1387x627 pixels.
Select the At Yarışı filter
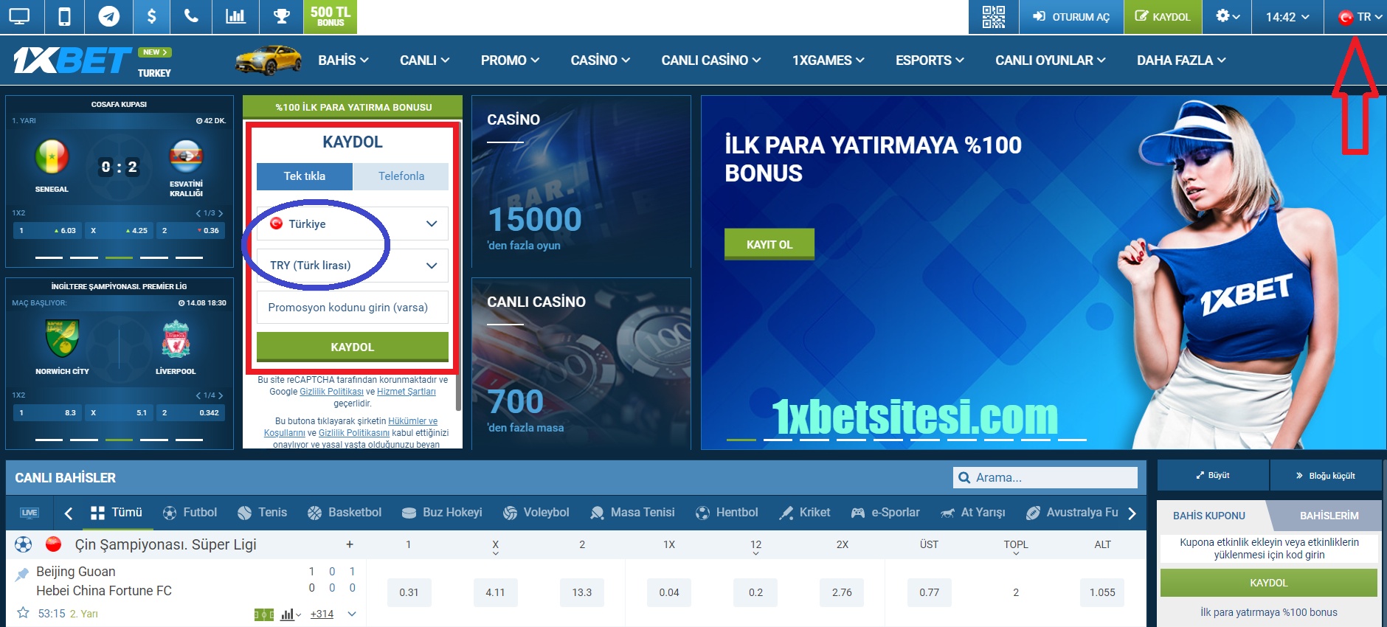973,513
